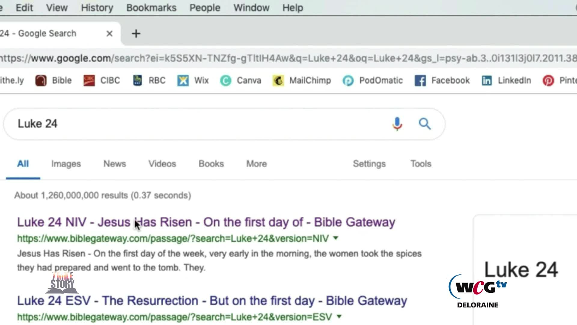
Task: Open the Bible bookmark icon
Action: tap(41, 81)
